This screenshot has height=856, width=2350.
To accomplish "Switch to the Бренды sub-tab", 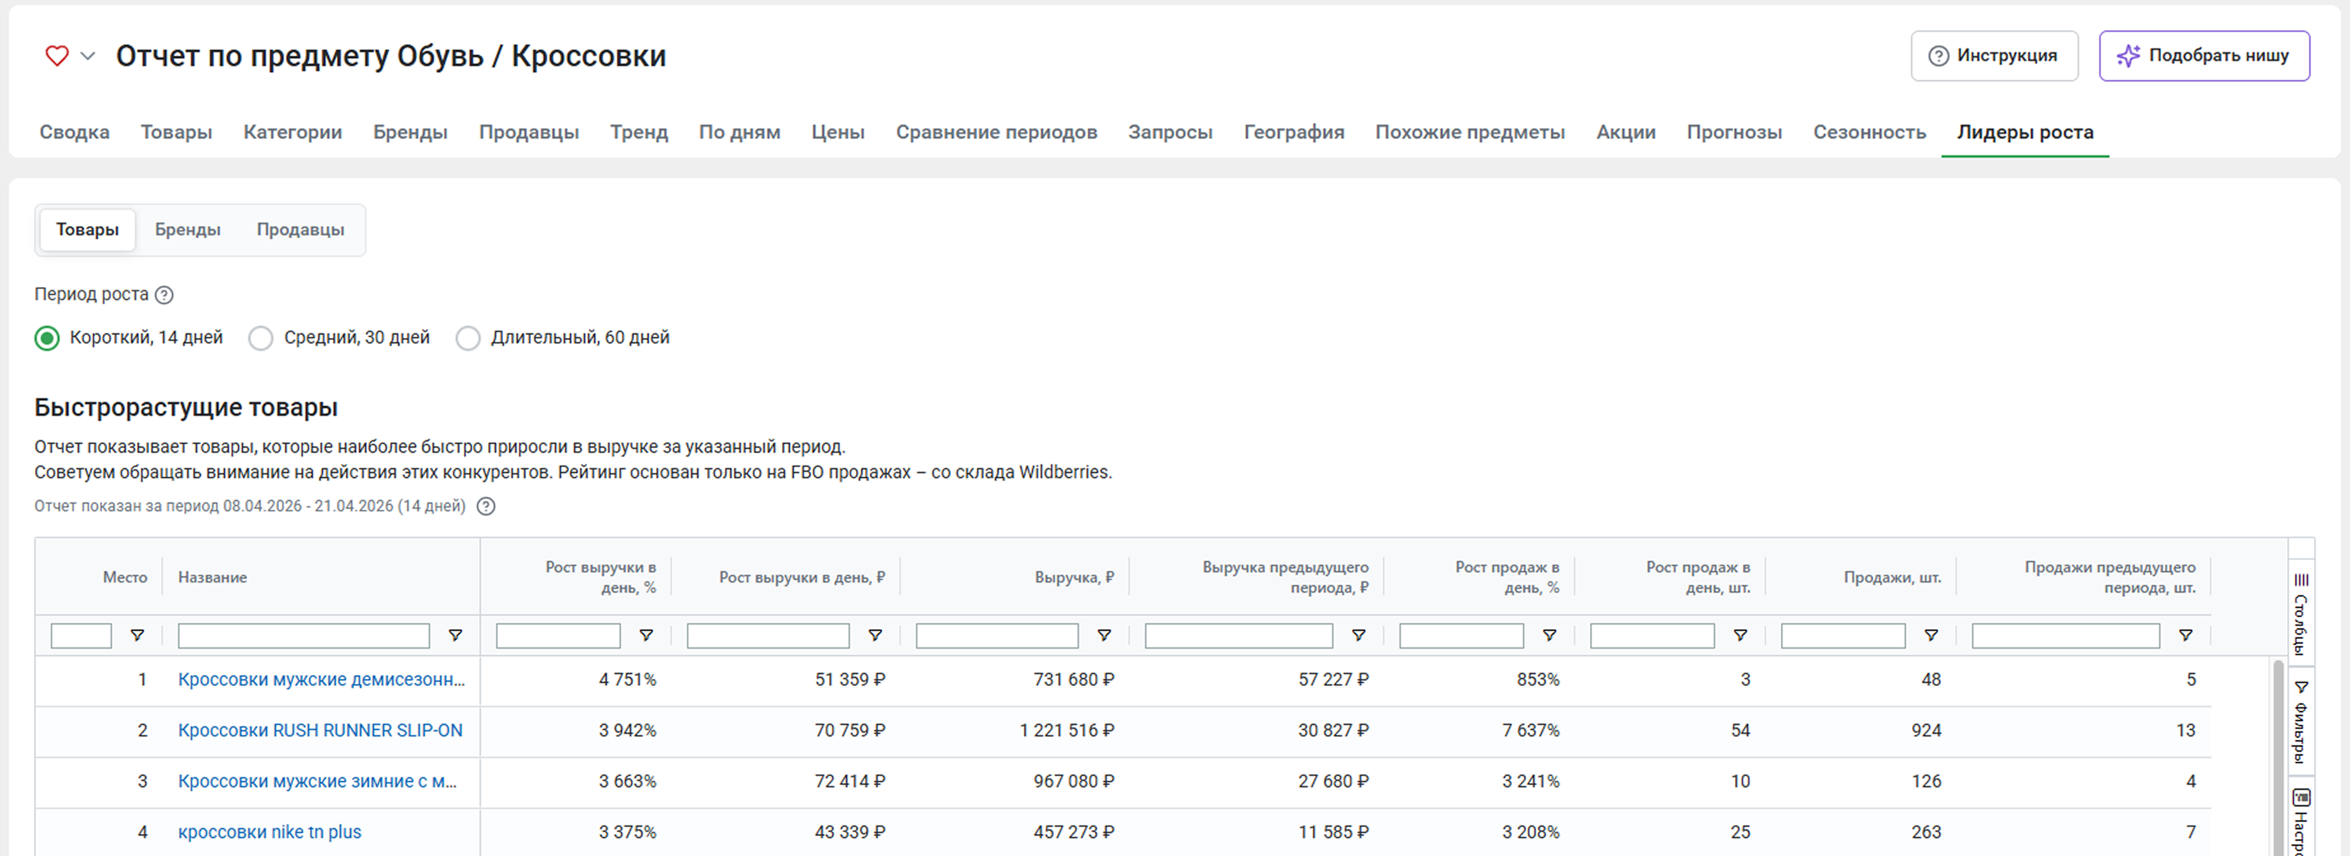I will (187, 230).
